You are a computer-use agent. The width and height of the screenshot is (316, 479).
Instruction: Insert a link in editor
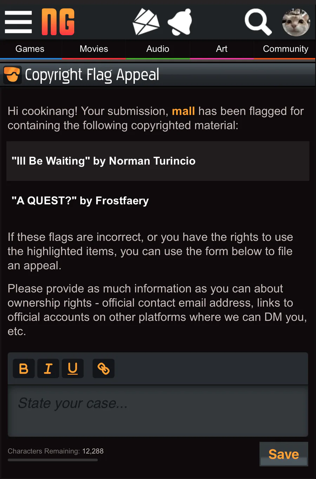click(104, 369)
